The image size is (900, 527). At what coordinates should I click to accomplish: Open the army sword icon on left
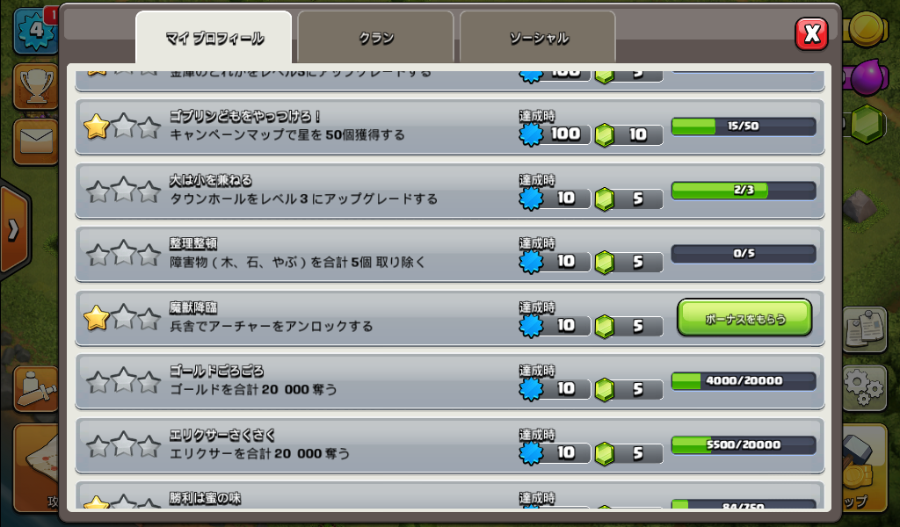35,388
